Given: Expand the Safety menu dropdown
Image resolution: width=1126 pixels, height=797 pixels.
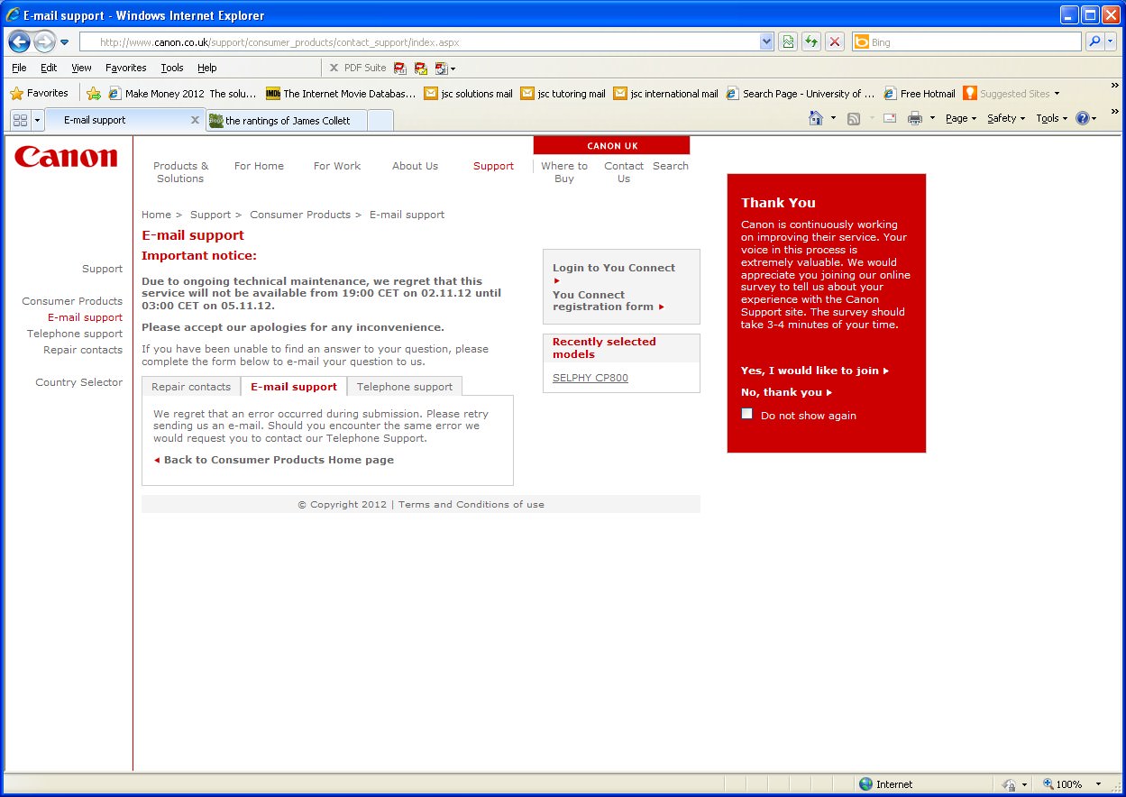Looking at the screenshot, I should click(1006, 118).
